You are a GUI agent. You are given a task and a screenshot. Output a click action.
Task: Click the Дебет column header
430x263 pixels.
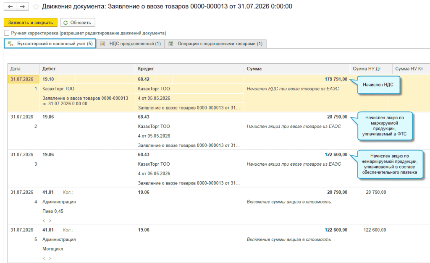(87, 69)
